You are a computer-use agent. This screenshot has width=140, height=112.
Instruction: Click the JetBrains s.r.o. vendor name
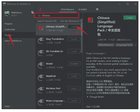click(x=124, y=40)
